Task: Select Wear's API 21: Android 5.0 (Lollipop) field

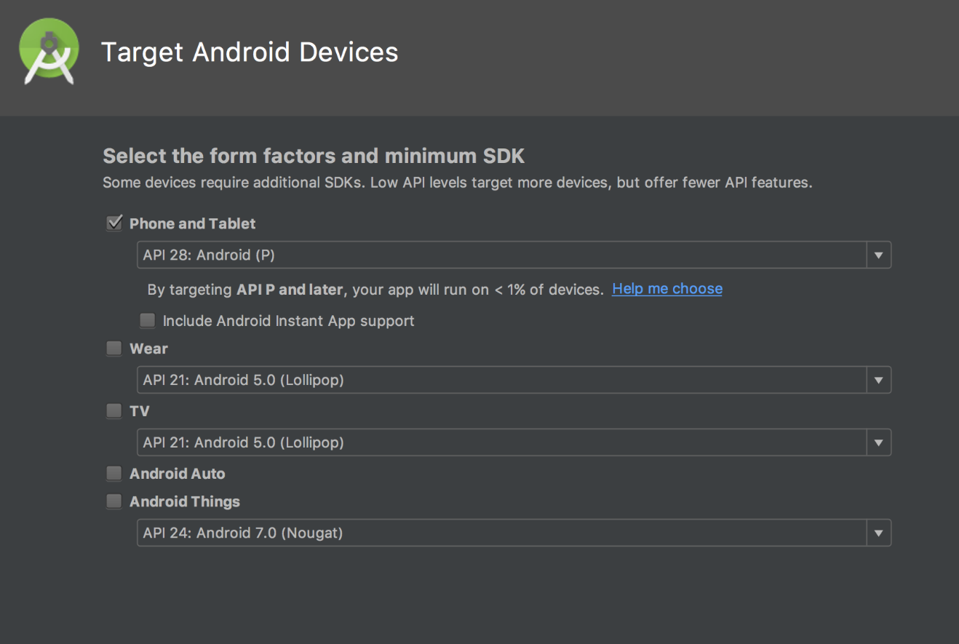Action: tap(514, 380)
